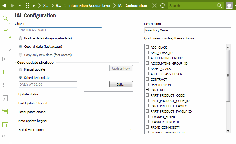Open the user profile avatar icon
Image resolution: width=236 pixels, height=144 pixels.
(x=229, y=6)
